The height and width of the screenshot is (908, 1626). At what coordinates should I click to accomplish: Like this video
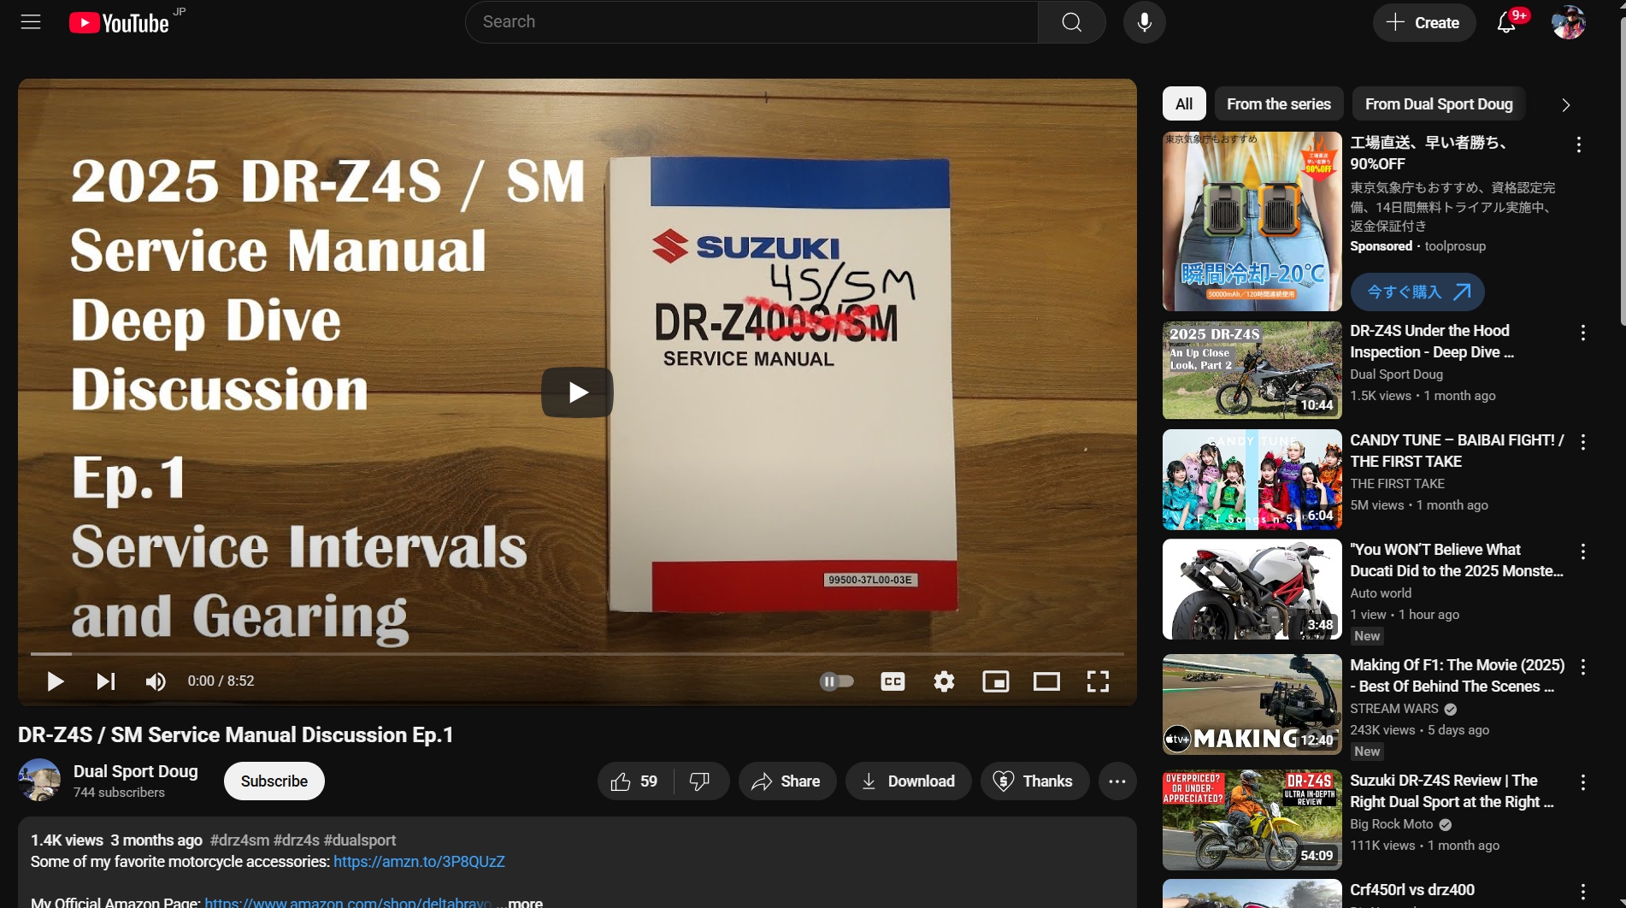(x=635, y=781)
